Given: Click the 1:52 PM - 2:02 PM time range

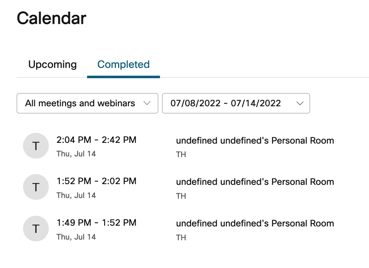Looking at the screenshot, I should coord(96,181).
